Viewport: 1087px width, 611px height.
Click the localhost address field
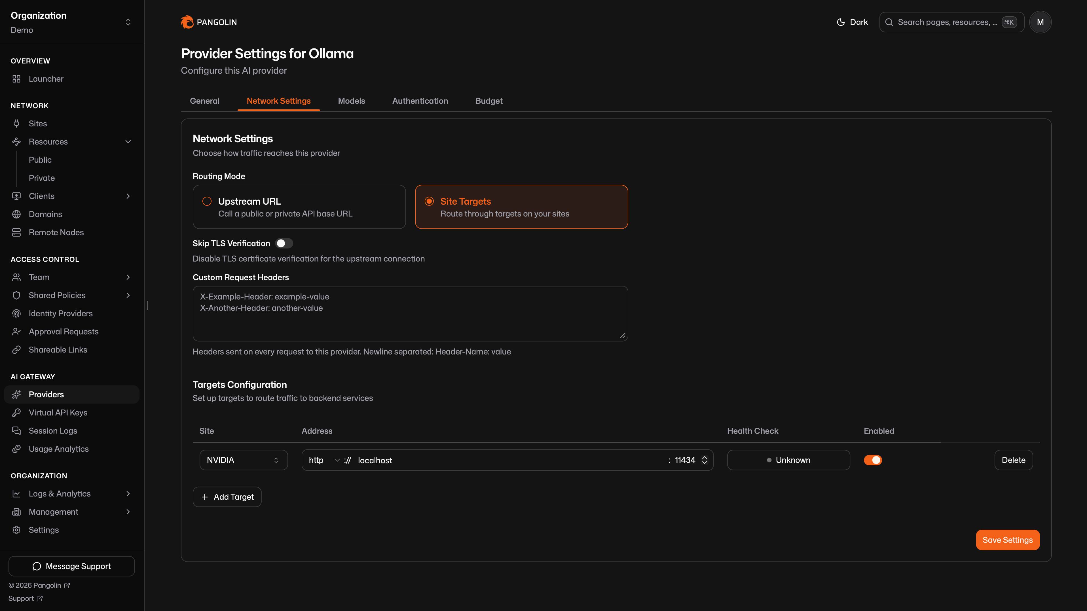click(x=510, y=460)
